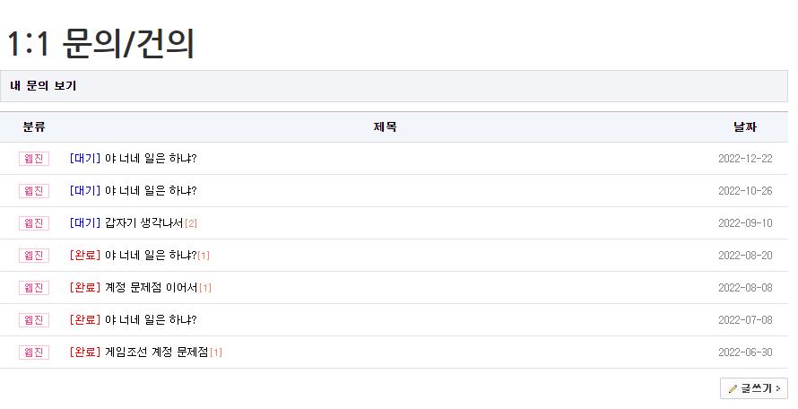Image resolution: width=798 pixels, height=409 pixels.
Task: Open the 야 너네 일은 하냐? post dated 2022-12-22
Action: point(150,159)
